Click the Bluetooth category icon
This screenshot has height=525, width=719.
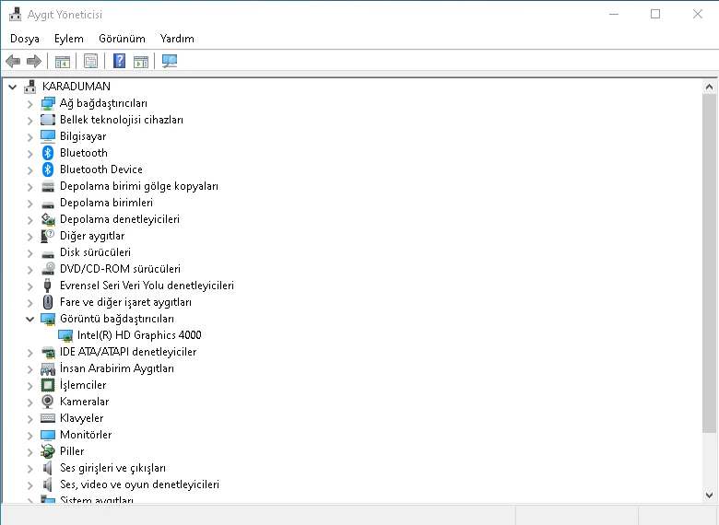48,153
